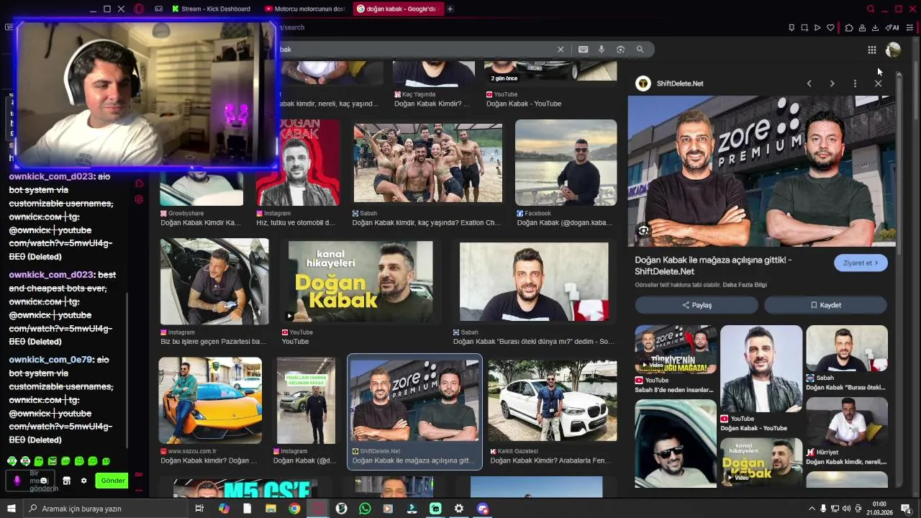The width and height of the screenshot is (921, 518).
Task: Open the Daha Fazla Bilgi link
Action: [745, 285]
